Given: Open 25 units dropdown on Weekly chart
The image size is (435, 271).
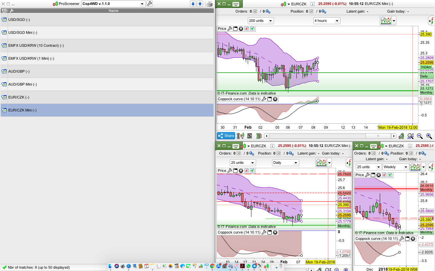Looking at the screenshot, I should pos(368,167).
